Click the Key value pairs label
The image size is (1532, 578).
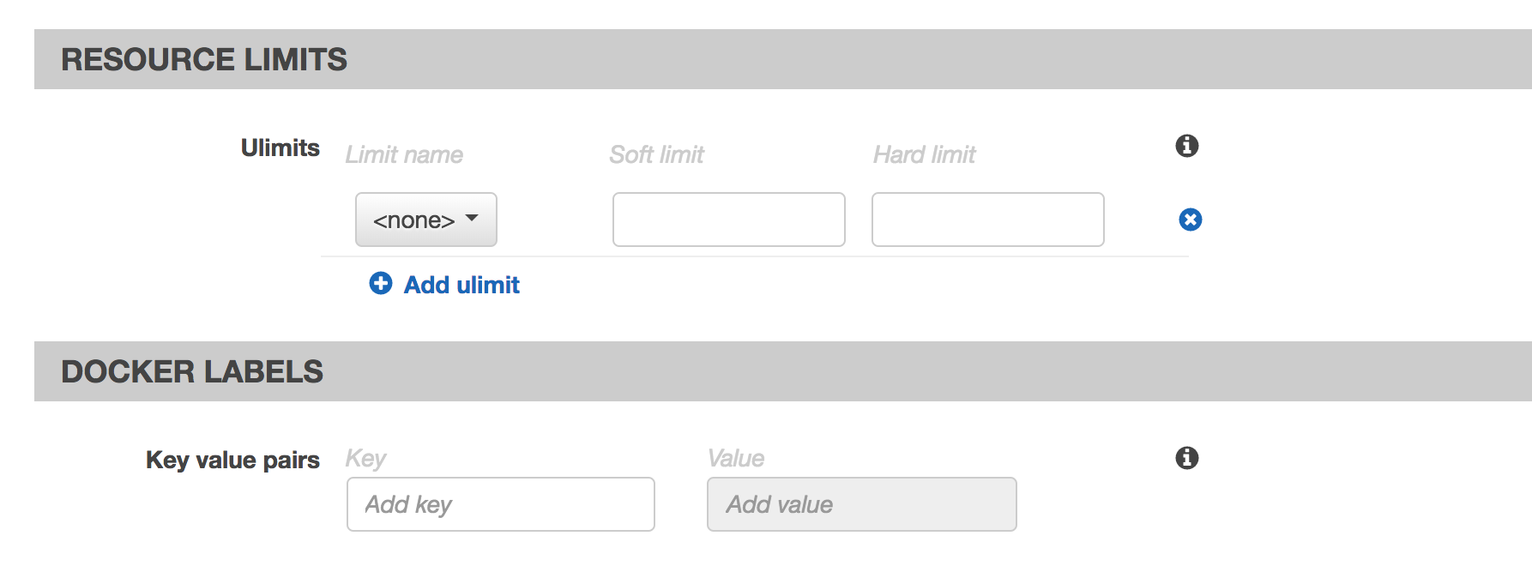[x=232, y=460]
